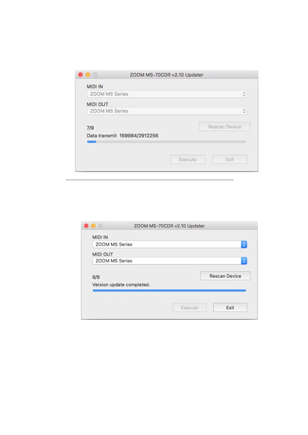Click the fully completed blue progress bar
308x435 pixels.
click(x=169, y=291)
